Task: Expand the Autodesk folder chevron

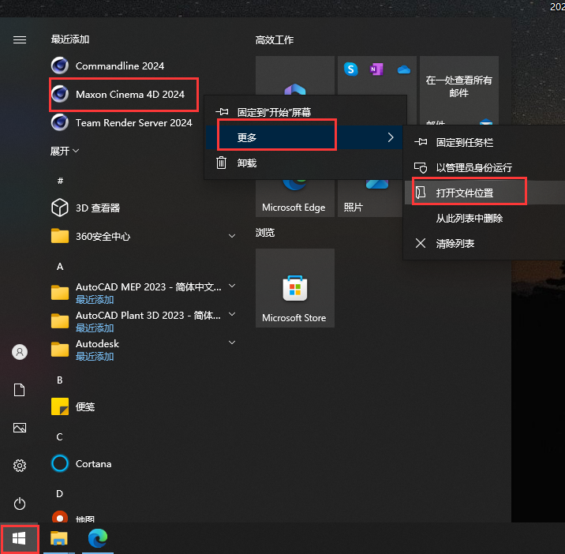Action: tap(232, 343)
